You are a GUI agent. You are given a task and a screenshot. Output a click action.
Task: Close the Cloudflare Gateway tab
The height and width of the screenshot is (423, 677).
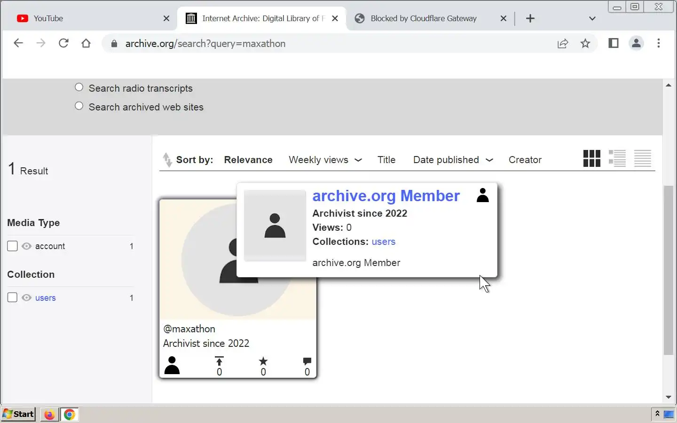tap(504, 18)
